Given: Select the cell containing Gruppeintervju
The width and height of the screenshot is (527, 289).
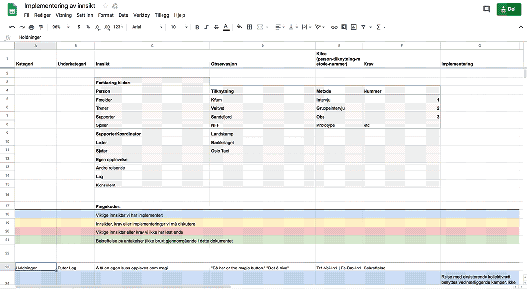Looking at the screenshot, I should [339, 108].
